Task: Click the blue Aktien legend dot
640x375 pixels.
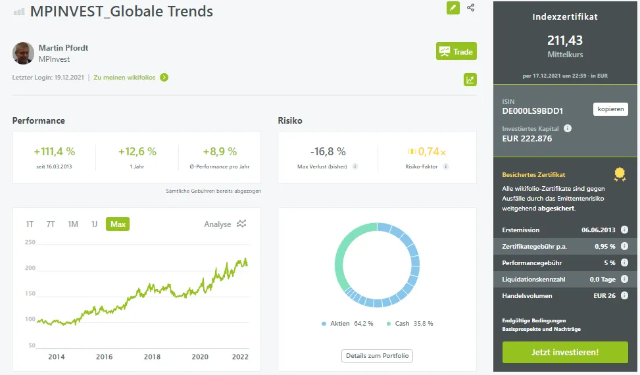Action: pyautogui.click(x=324, y=324)
